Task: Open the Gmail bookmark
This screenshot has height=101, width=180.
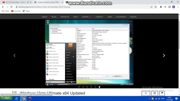Action: 5,11
